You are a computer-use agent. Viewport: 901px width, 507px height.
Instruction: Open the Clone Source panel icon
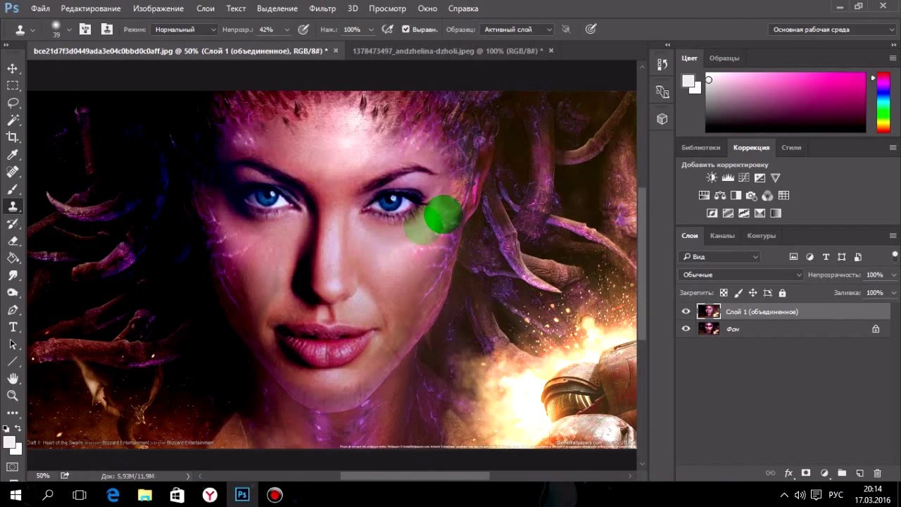tap(107, 30)
